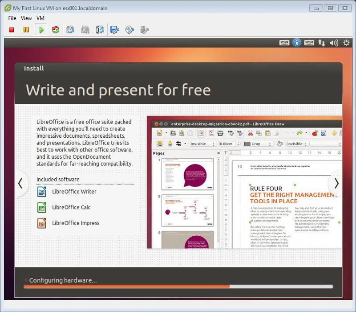Open the Ubuntu accessibility menu icon

tap(296, 42)
